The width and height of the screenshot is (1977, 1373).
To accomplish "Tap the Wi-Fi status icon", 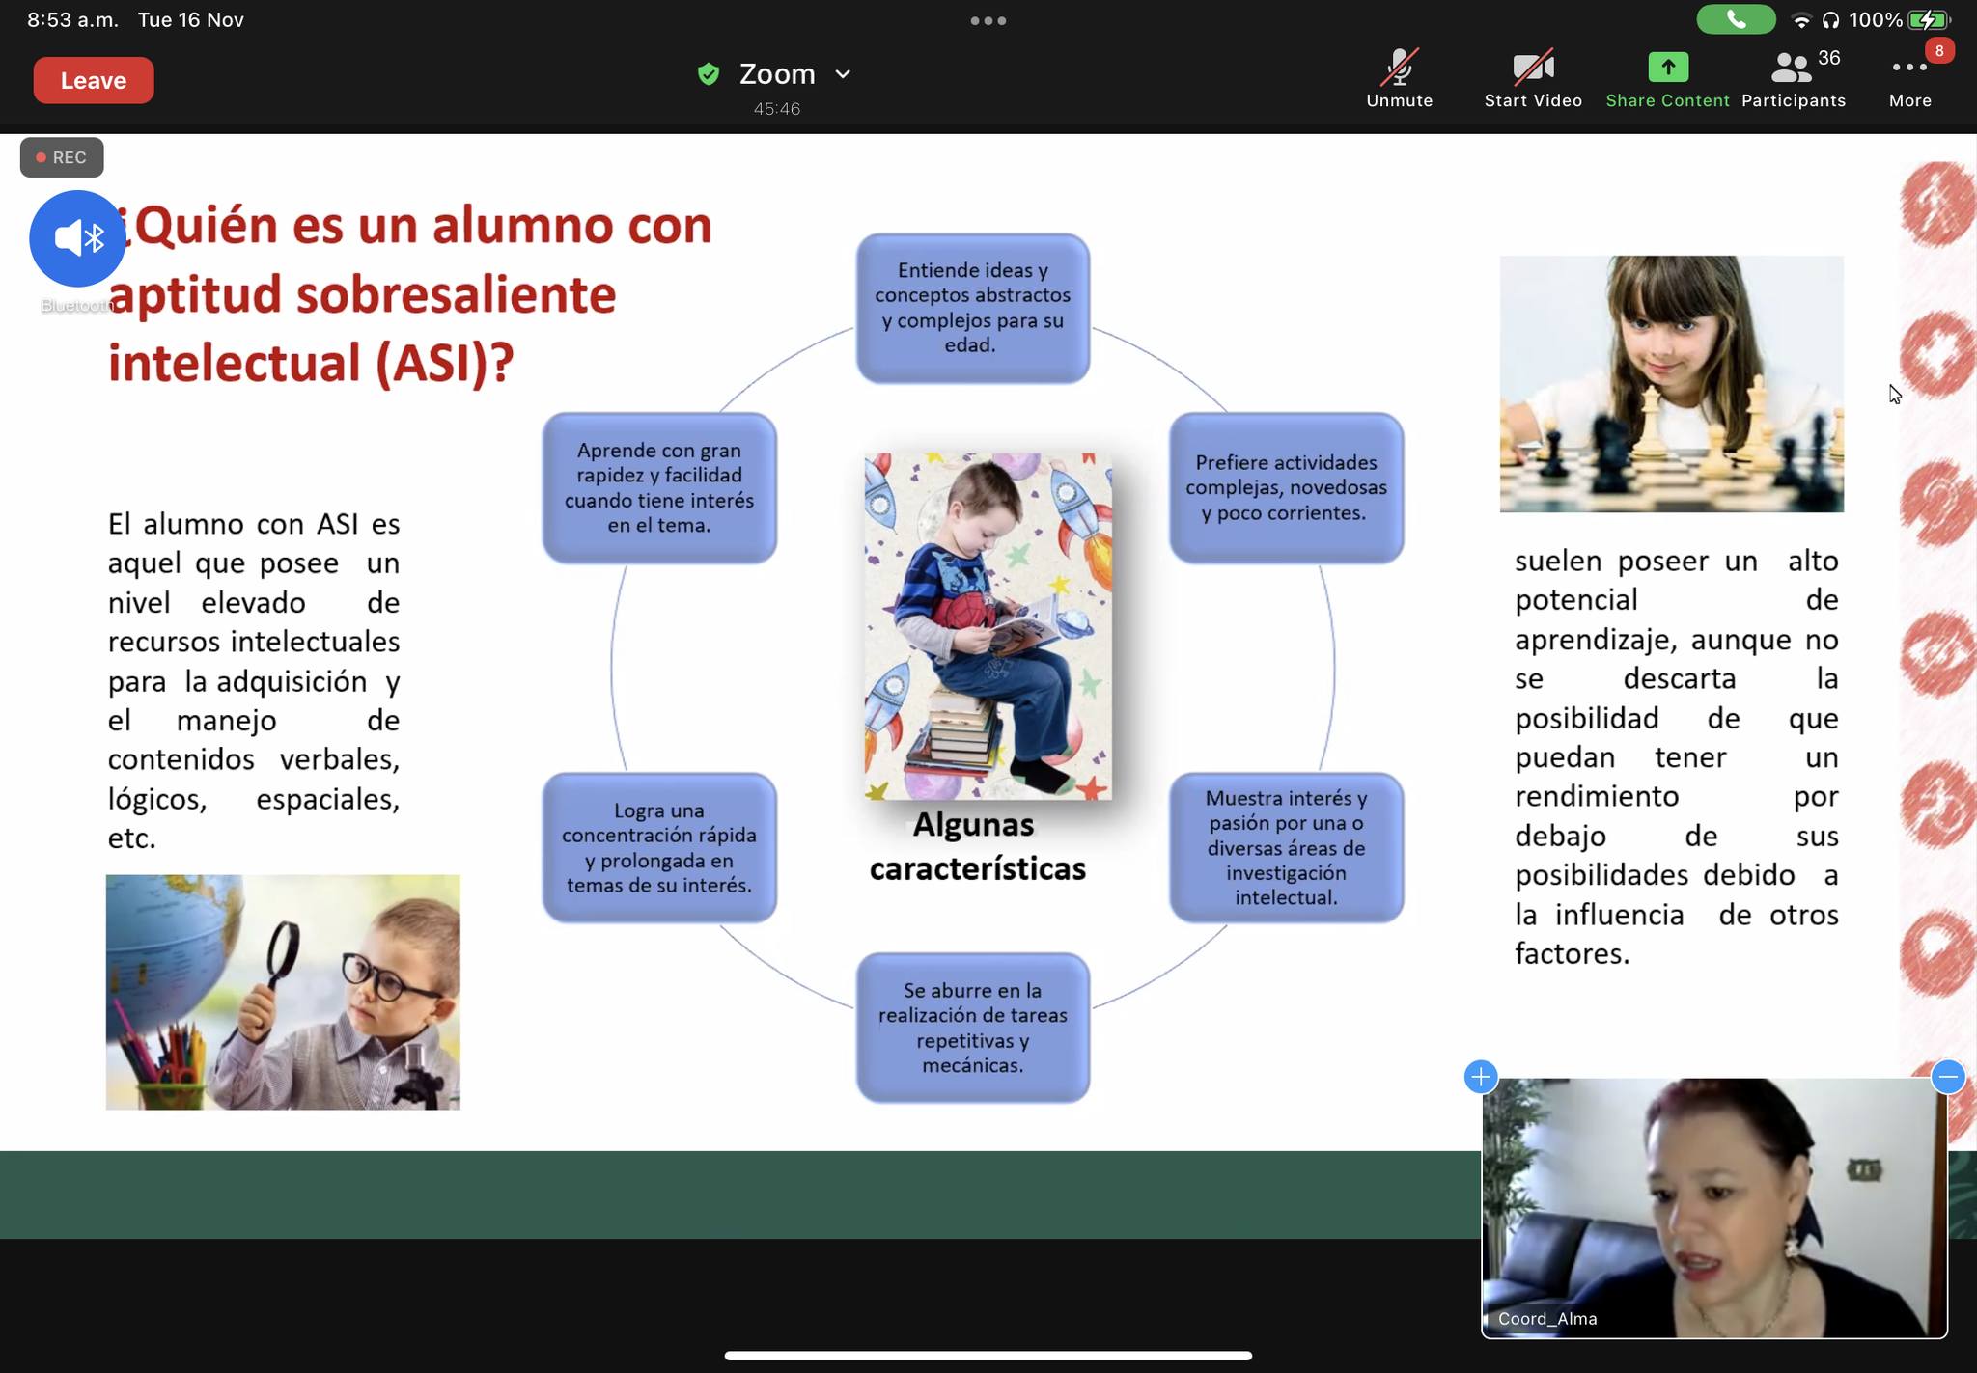I will click(x=1800, y=20).
